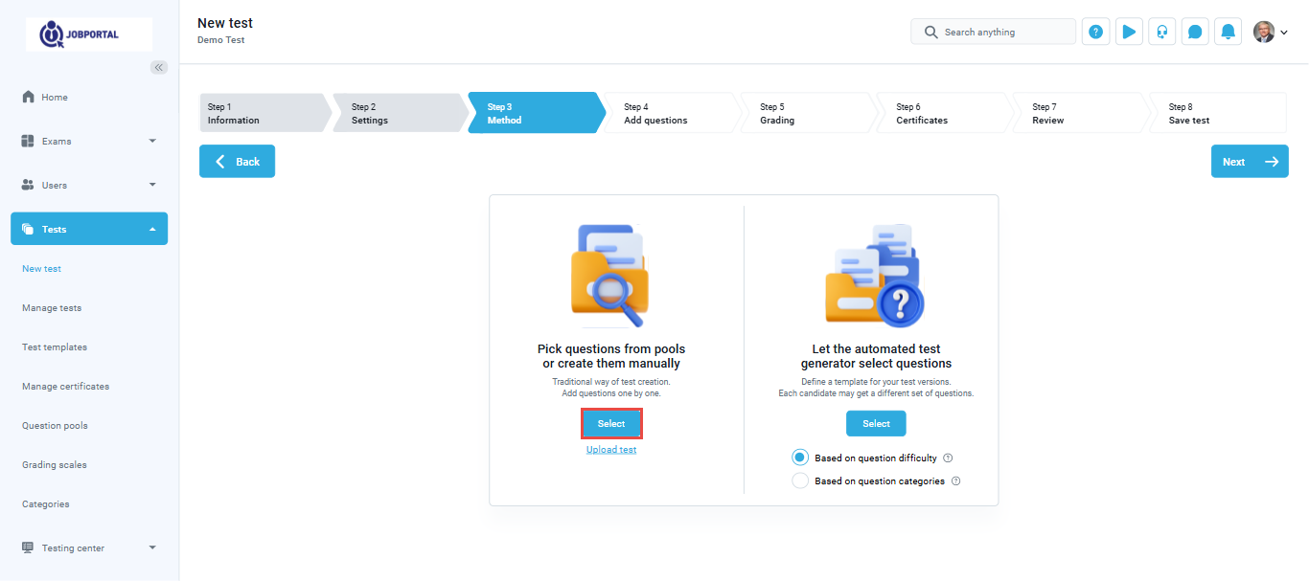Select Based on question categories option
Screen dimensions: 1309x581
point(800,481)
